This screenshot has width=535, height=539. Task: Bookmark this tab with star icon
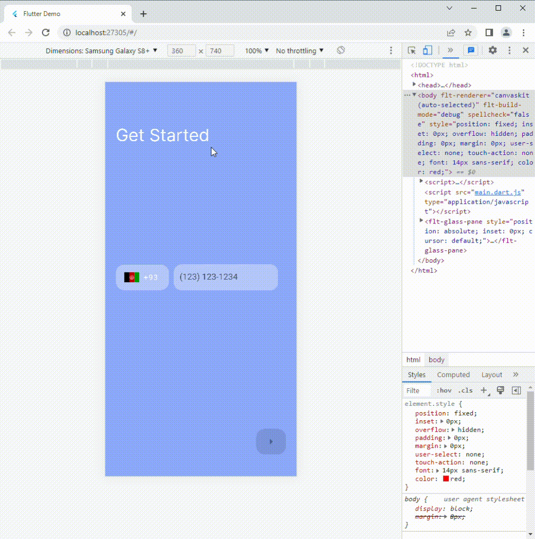pyautogui.click(x=468, y=33)
